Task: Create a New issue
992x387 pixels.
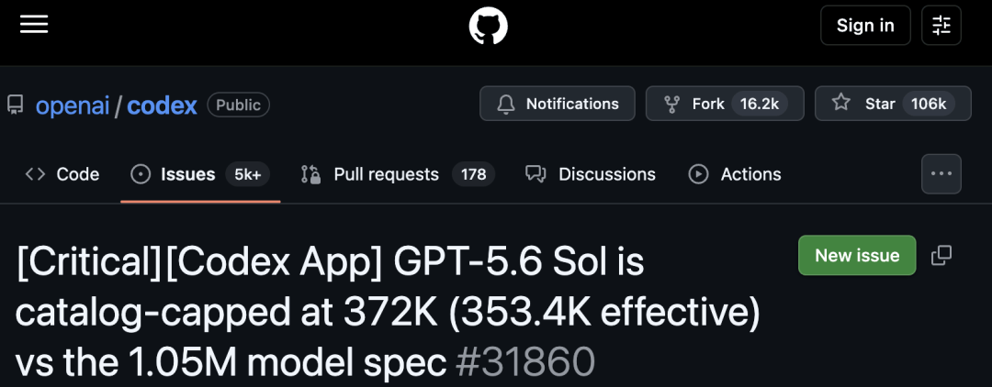Action: pos(857,255)
